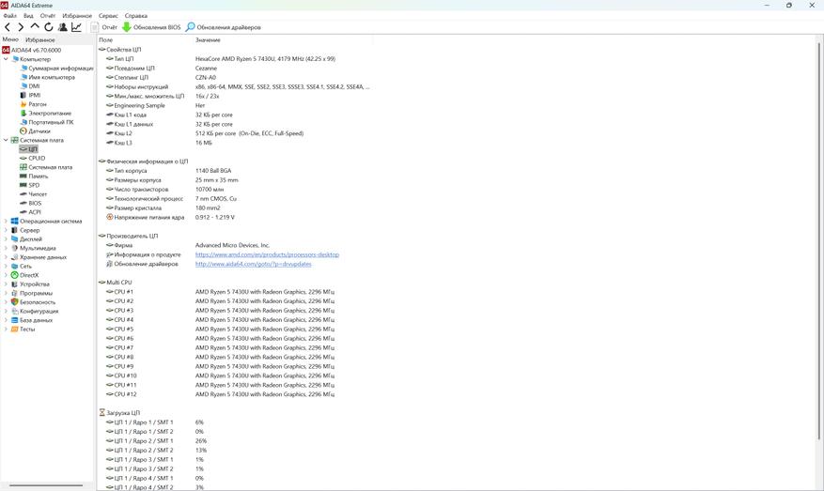Open the Избранное menu in menu bar
The image size is (824, 491).
click(77, 16)
